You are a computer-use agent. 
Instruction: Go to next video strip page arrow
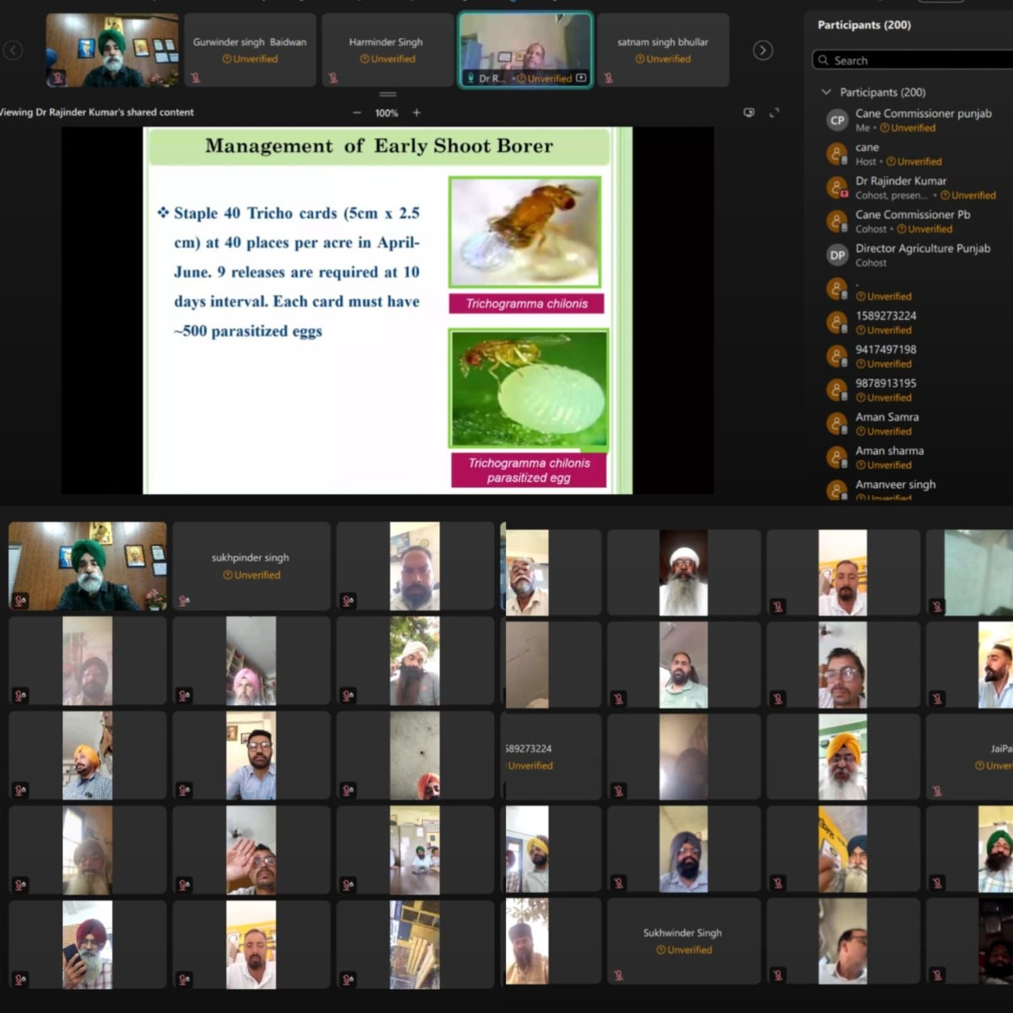pos(763,50)
